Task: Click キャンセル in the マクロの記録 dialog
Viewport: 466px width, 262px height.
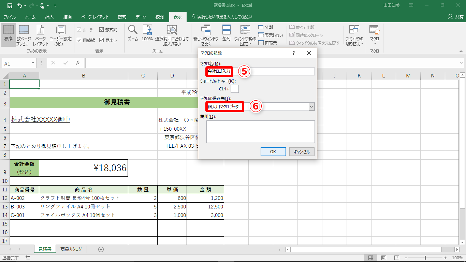Action: click(302, 152)
